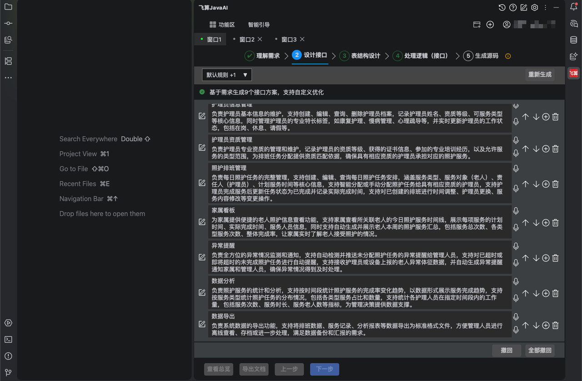Go to step 3 表结构设计
The height and width of the screenshot is (381, 582).
(360, 56)
